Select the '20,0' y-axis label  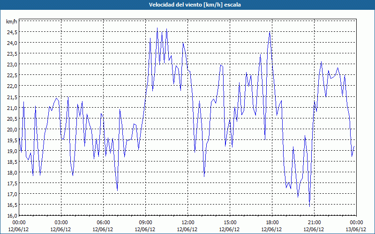(12, 130)
